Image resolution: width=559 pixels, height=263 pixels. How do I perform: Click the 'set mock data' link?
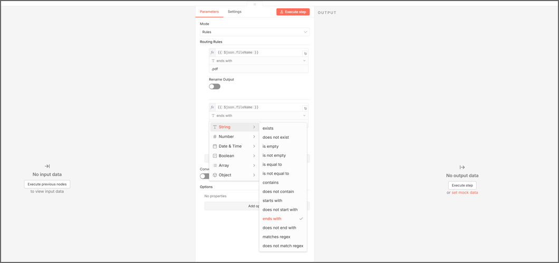(x=465, y=193)
